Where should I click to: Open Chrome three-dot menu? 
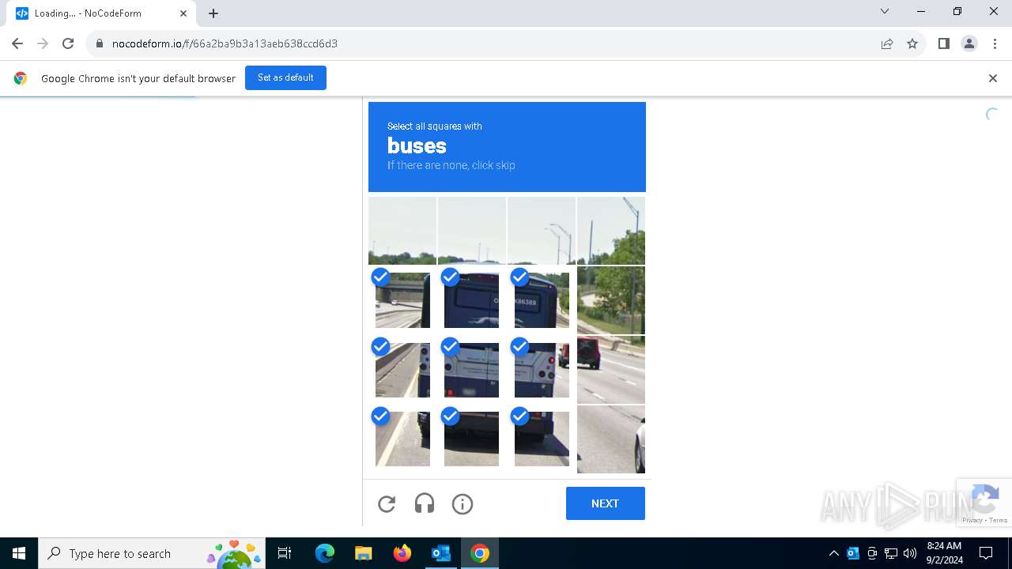coord(995,43)
